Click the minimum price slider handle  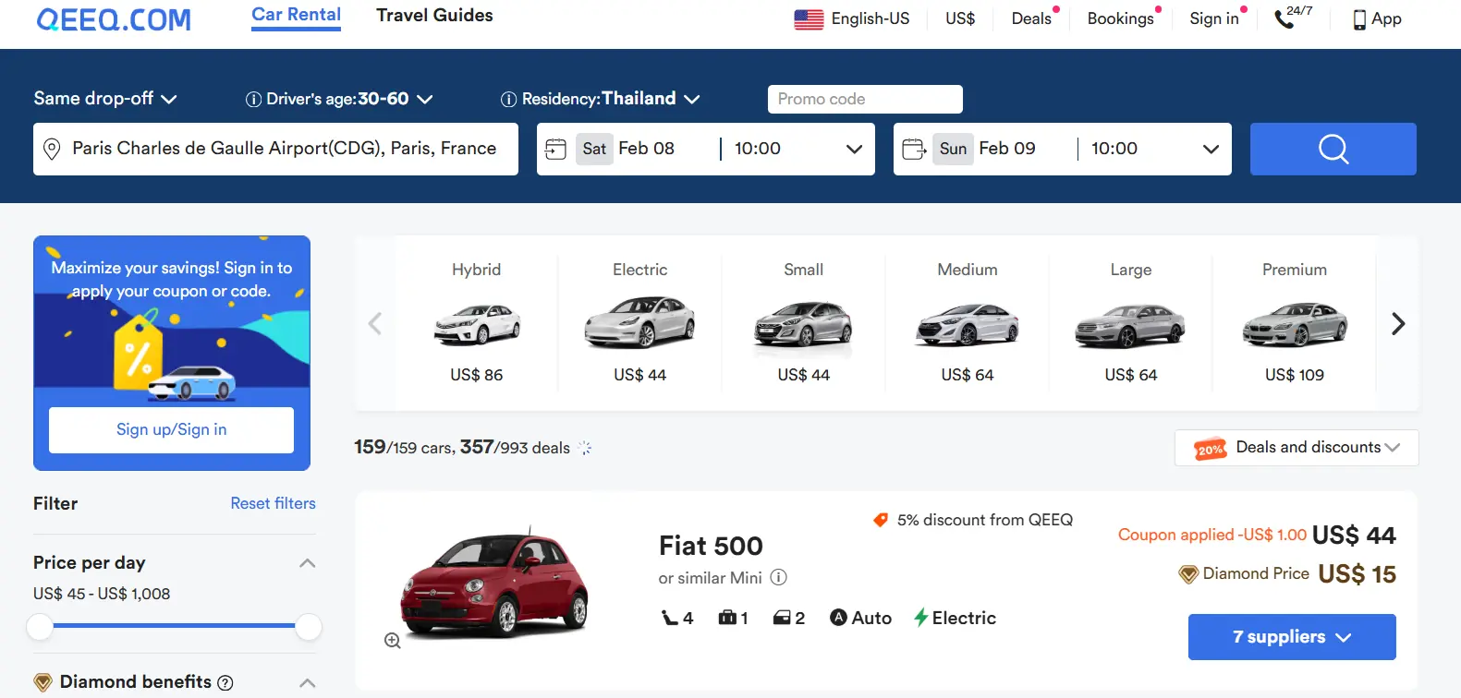(40, 627)
